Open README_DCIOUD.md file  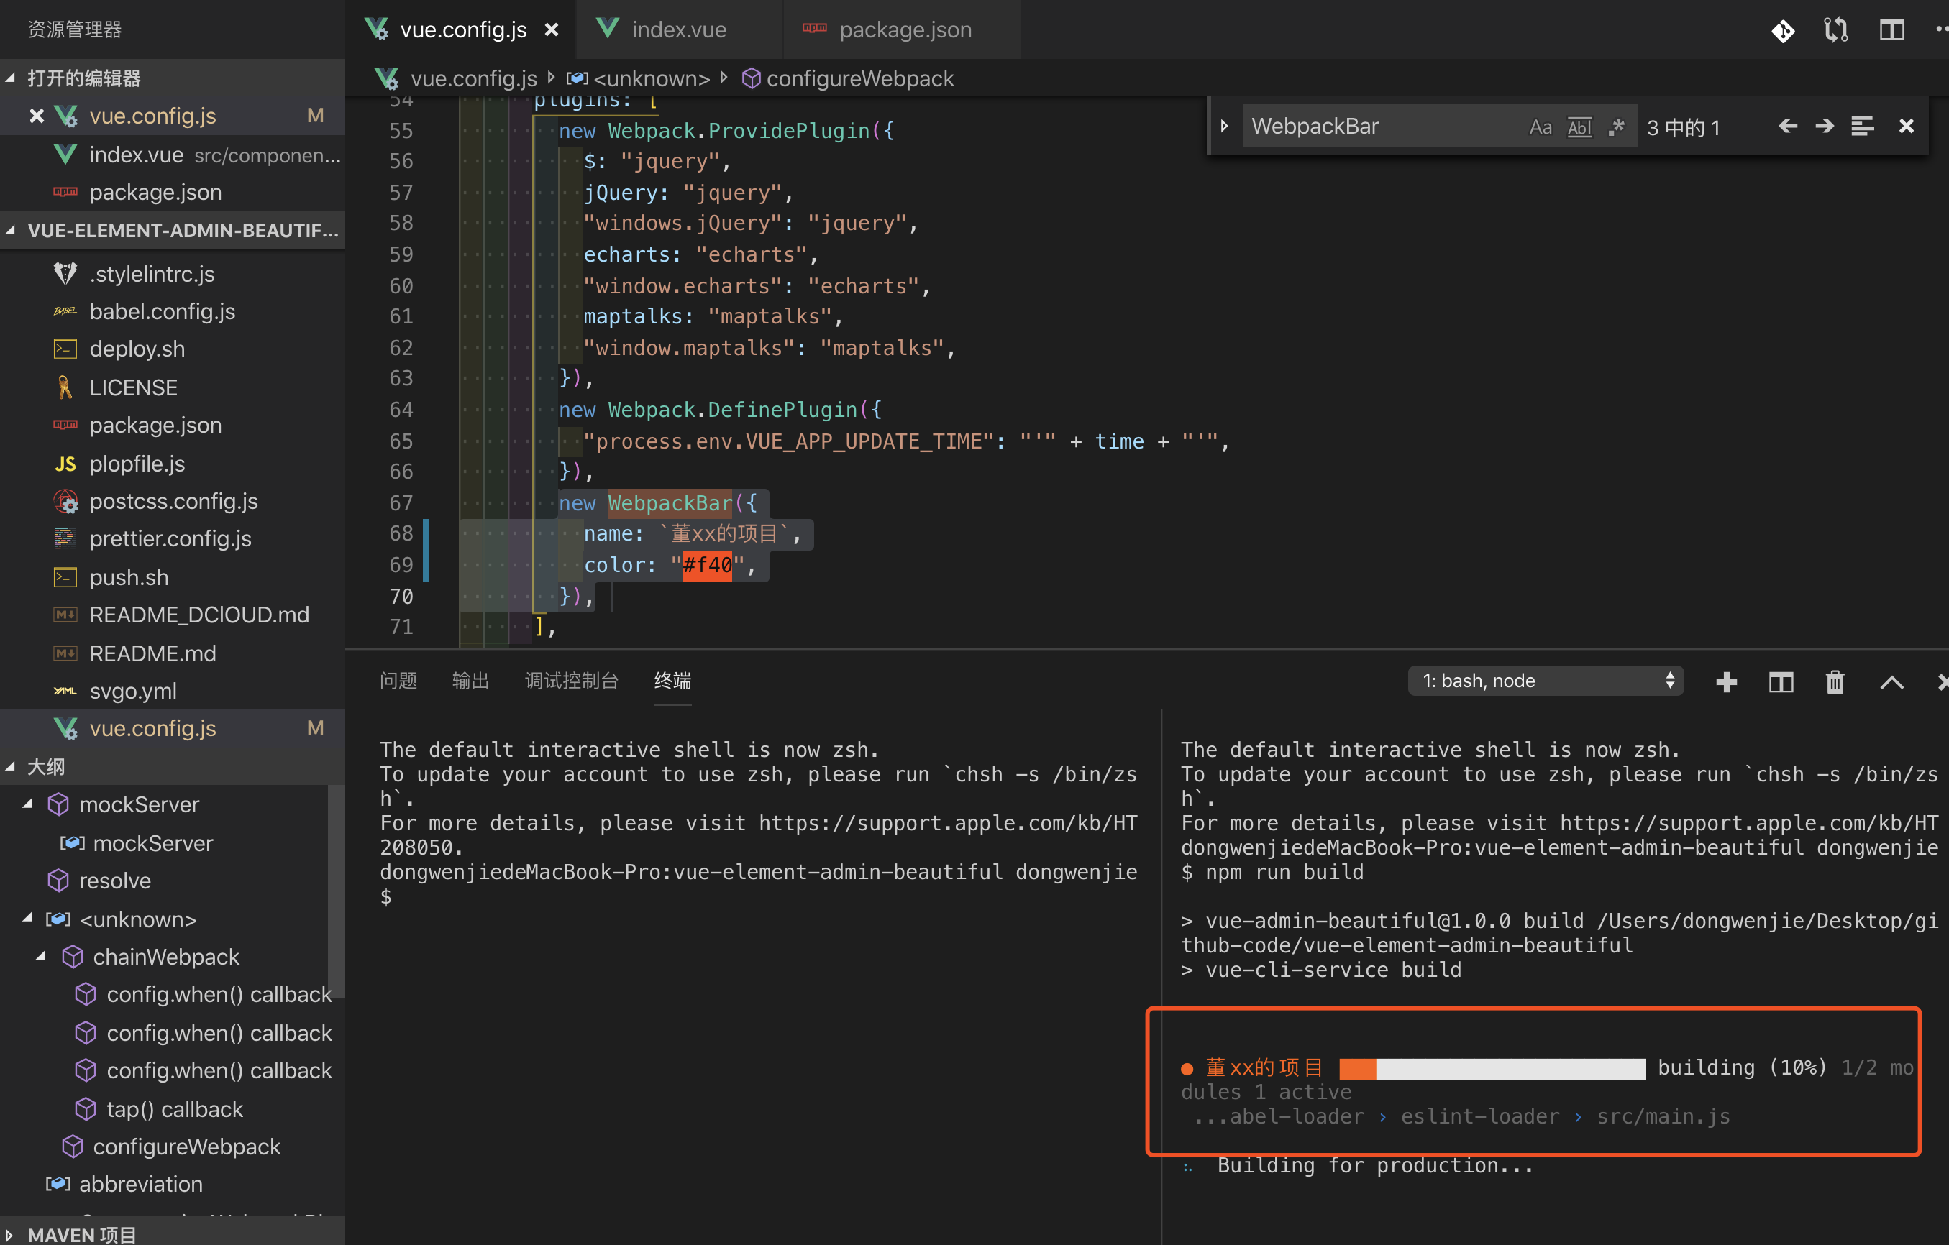coord(173,615)
